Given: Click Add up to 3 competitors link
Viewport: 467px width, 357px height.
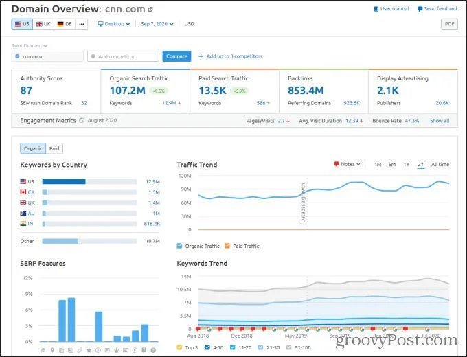Looking at the screenshot, I should [x=234, y=56].
